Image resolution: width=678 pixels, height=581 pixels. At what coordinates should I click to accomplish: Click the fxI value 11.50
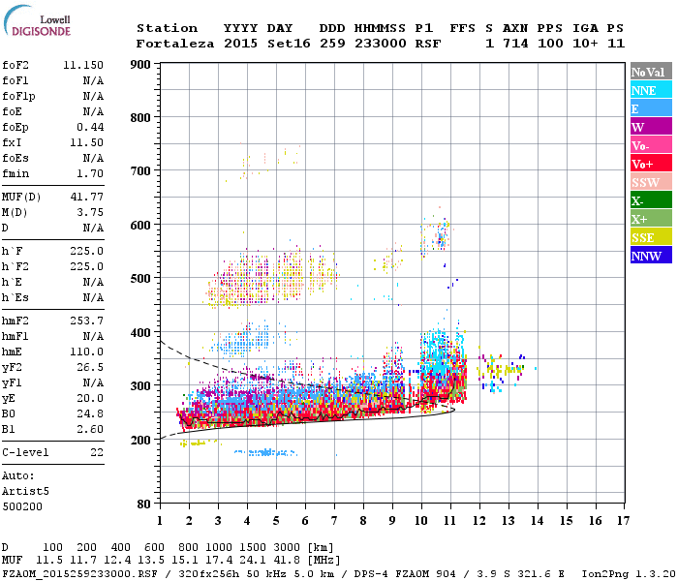[x=86, y=142]
